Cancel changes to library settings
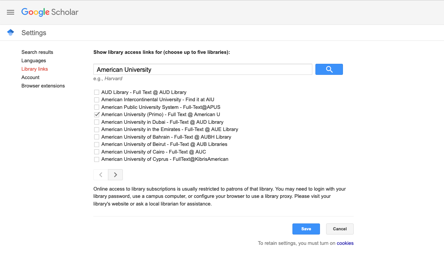Screen dimensions: 444x254 click(340, 229)
